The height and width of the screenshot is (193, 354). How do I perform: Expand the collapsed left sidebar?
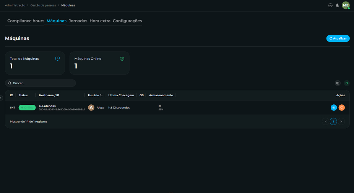click(x=1, y=98)
